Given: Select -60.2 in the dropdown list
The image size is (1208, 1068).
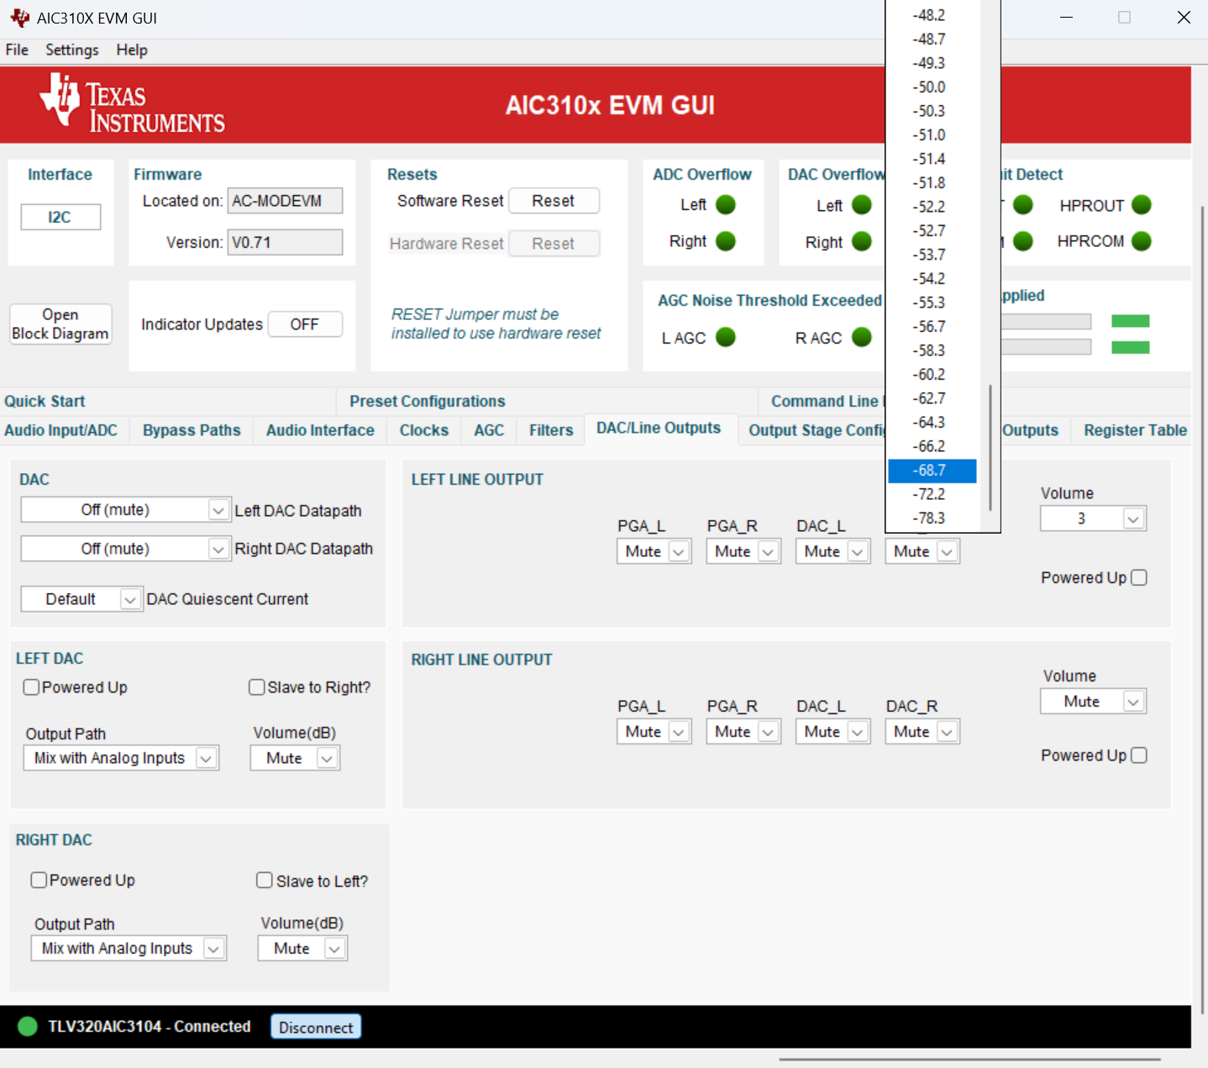Looking at the screenshot, I should [x=932, y=375].
